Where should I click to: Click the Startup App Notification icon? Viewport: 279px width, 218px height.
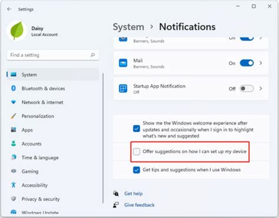123,89
